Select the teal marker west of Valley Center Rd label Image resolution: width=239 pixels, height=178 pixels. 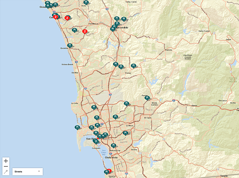pos(124,19)
